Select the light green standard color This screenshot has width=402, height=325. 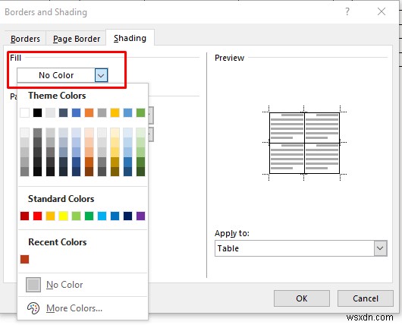[x=76, y=216]
